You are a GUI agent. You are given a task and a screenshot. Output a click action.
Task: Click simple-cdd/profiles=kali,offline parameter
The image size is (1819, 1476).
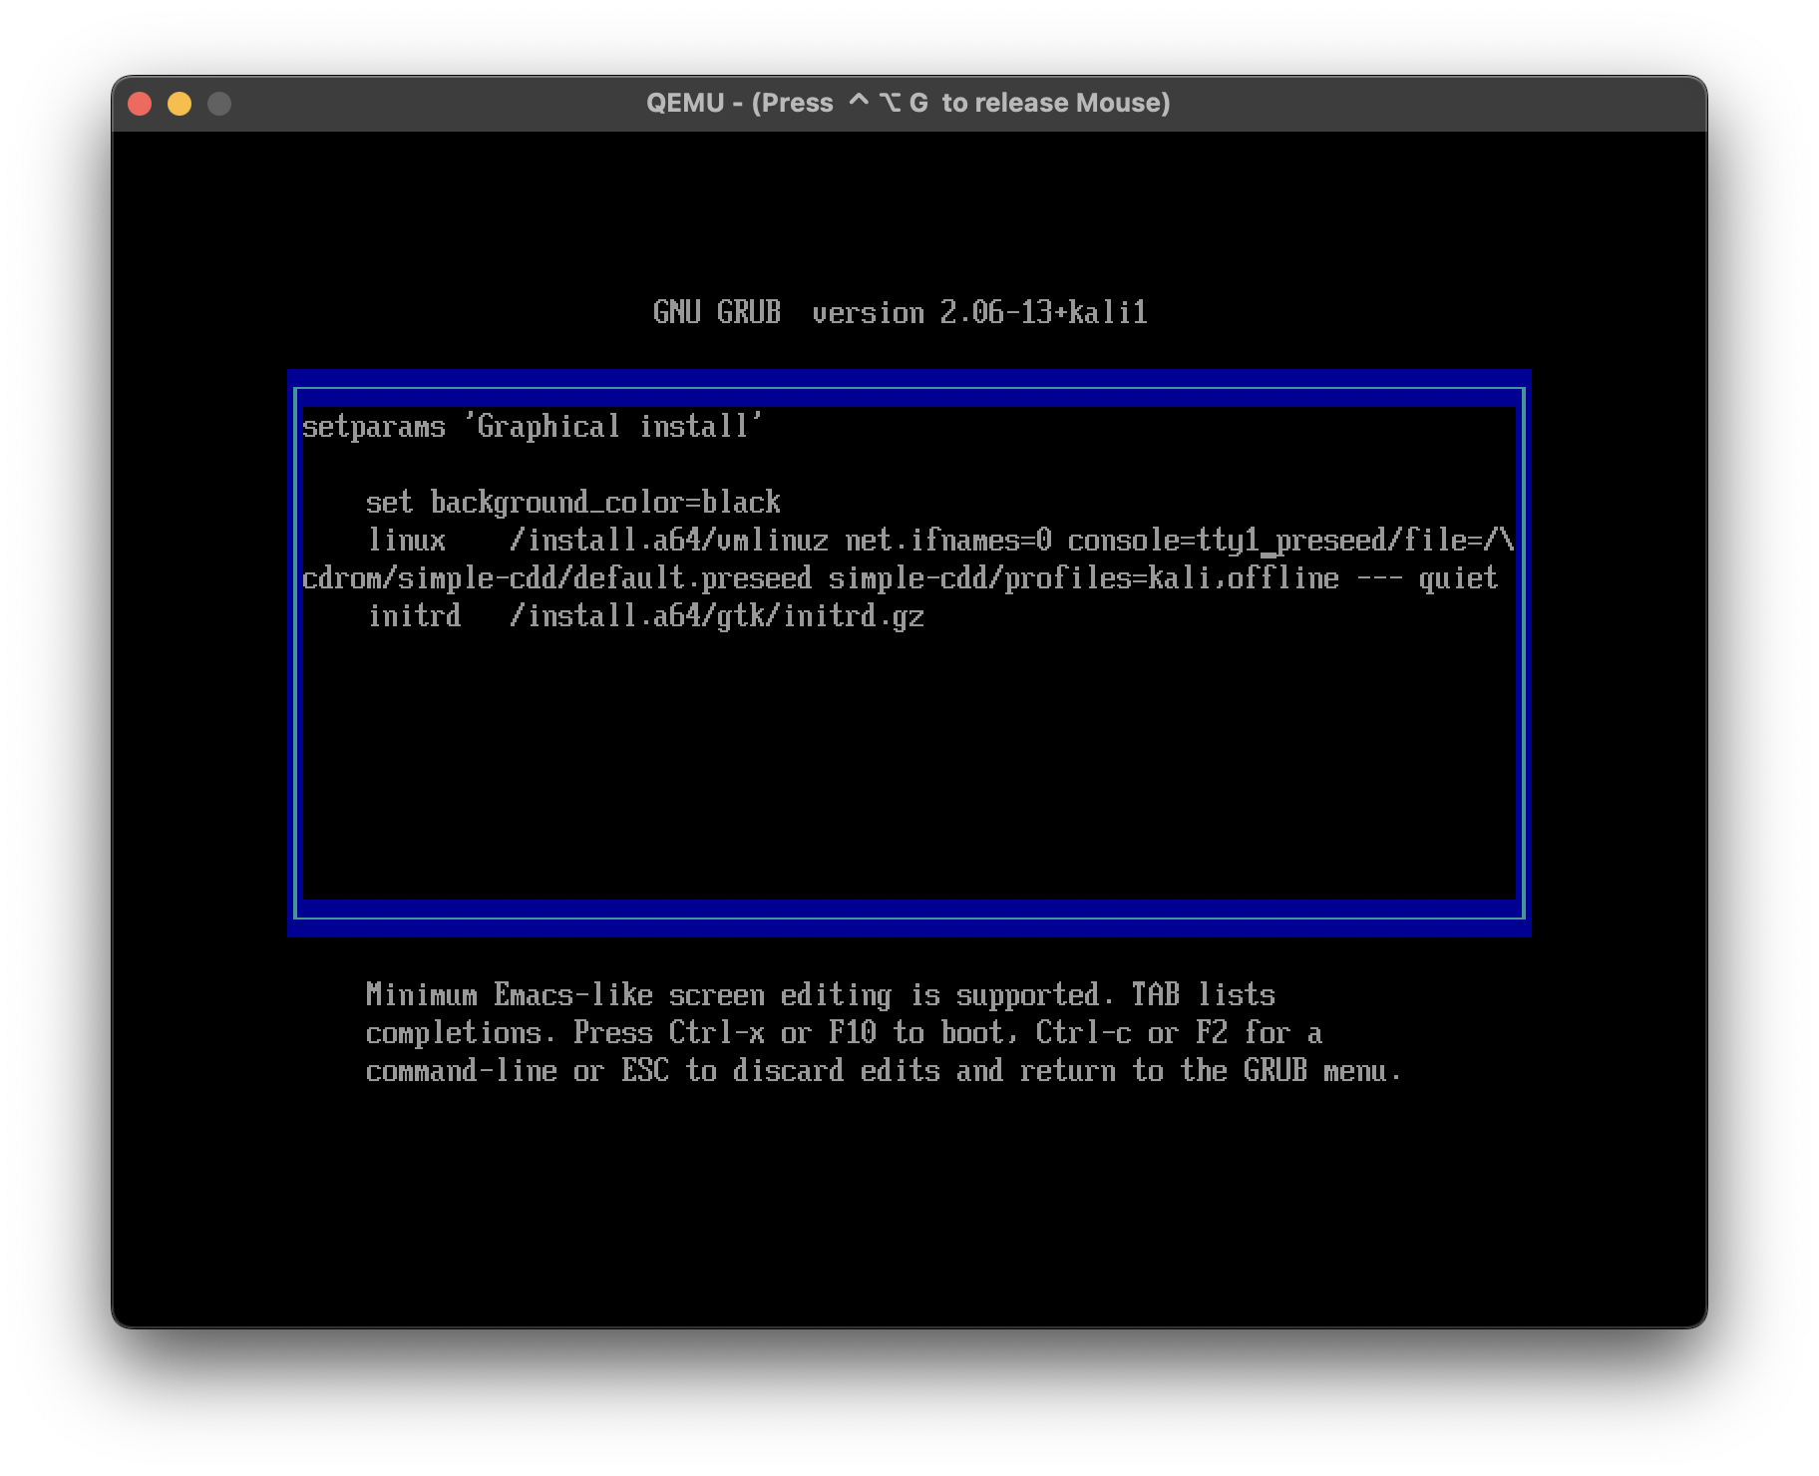click(1084, 578)
